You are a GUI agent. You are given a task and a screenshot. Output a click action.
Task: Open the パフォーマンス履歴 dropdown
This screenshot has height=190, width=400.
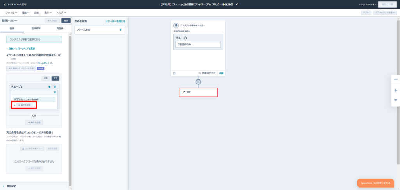385,13
